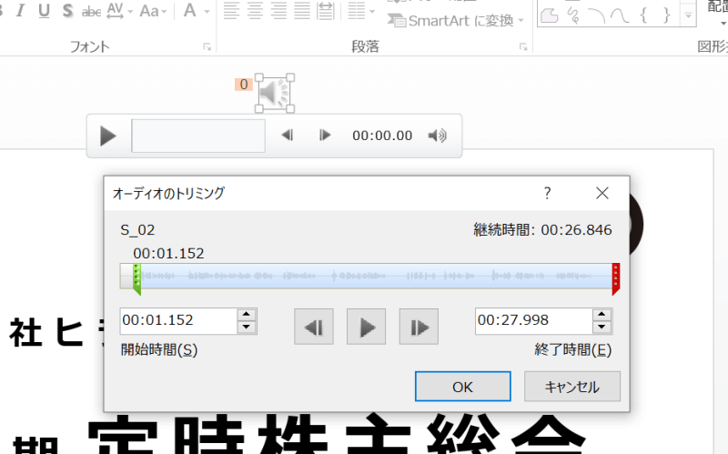Image resolution: width=728 pixels, height=454 pixels.
Task: Open the columns dropdown
Action: (361, 11)
